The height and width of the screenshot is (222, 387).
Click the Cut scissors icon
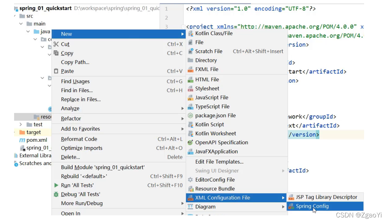coord(56,44)
